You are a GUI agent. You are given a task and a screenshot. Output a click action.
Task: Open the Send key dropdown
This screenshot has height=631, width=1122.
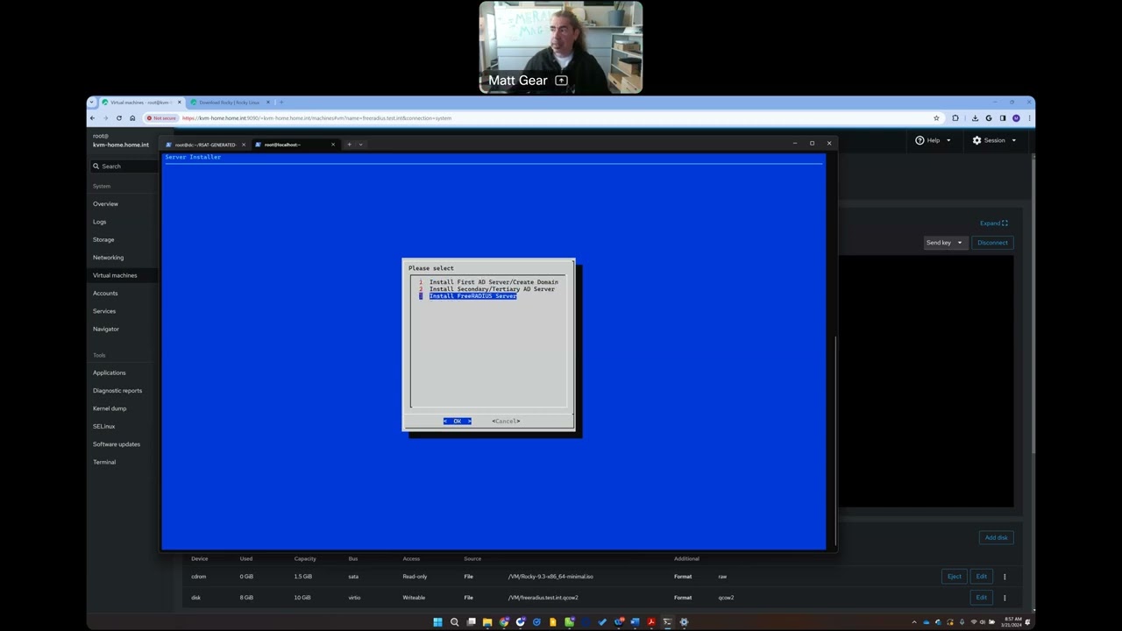pos(944,243)
